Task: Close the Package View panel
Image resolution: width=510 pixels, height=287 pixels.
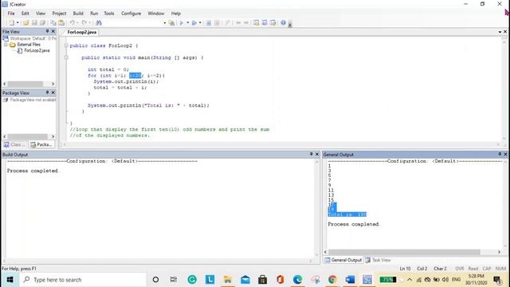Action: (53, 92)
